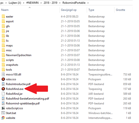139x123 pixels.
Task: Expand chevron after #NEWMN breadcrumb
Action: coord(41,3)
